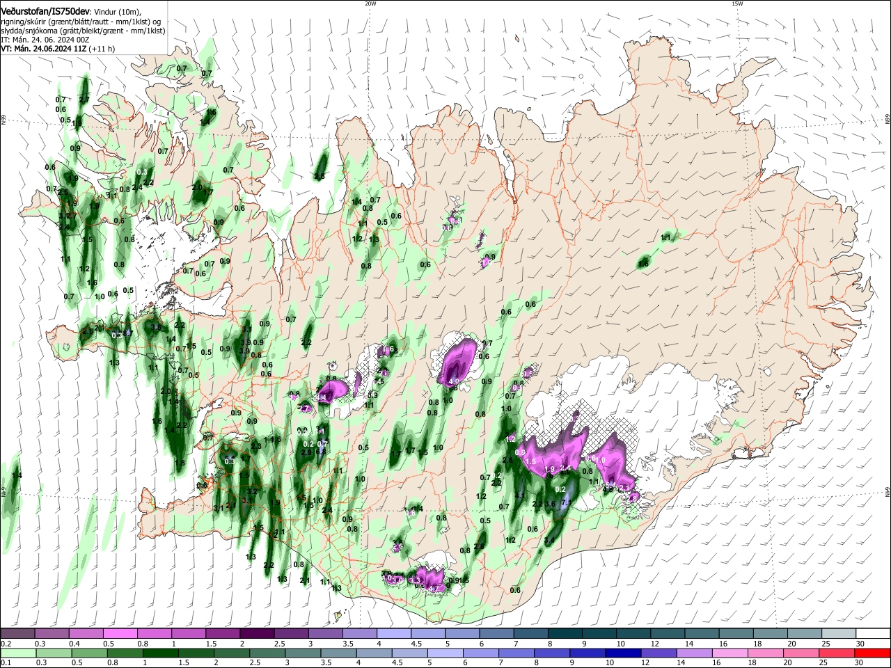The width and height of the screenshot is (891, 668).
Task: Click the lightest green rain swatch at legend value 0.1
Action: point(17,653)
